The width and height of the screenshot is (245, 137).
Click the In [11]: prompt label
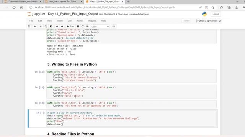click(40, 72)
